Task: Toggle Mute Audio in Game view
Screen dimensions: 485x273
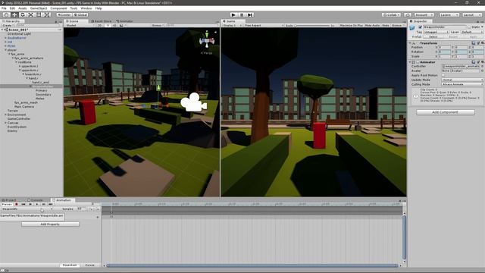Action: [372, 25]
